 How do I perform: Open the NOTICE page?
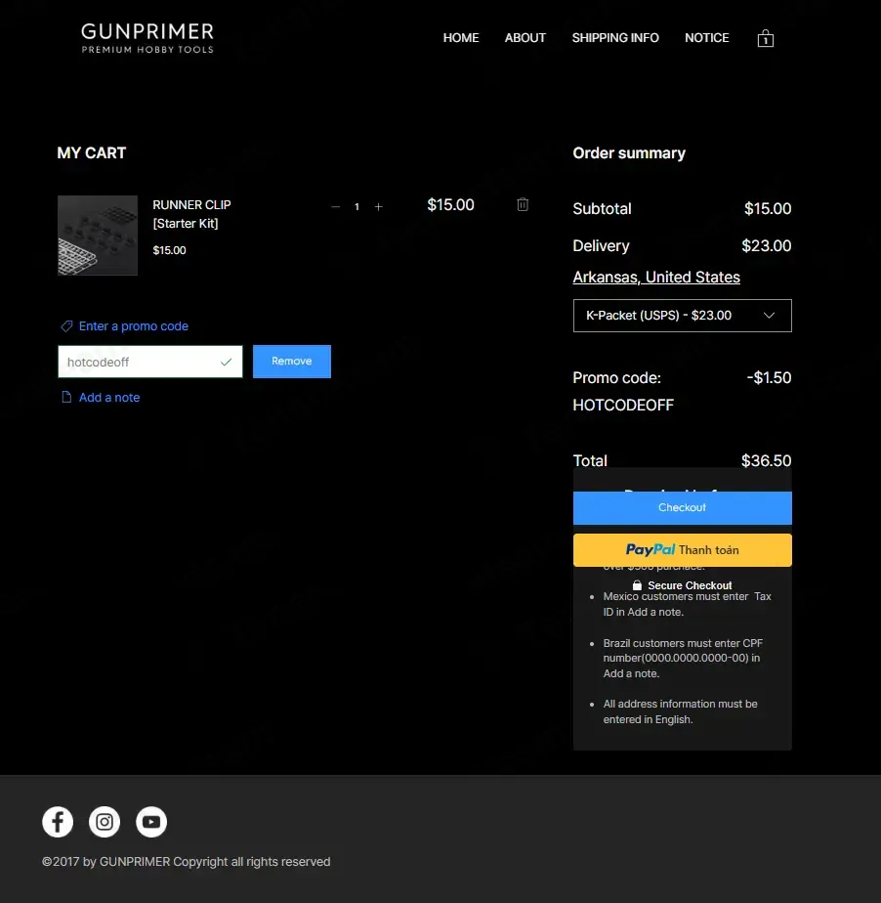706,38
